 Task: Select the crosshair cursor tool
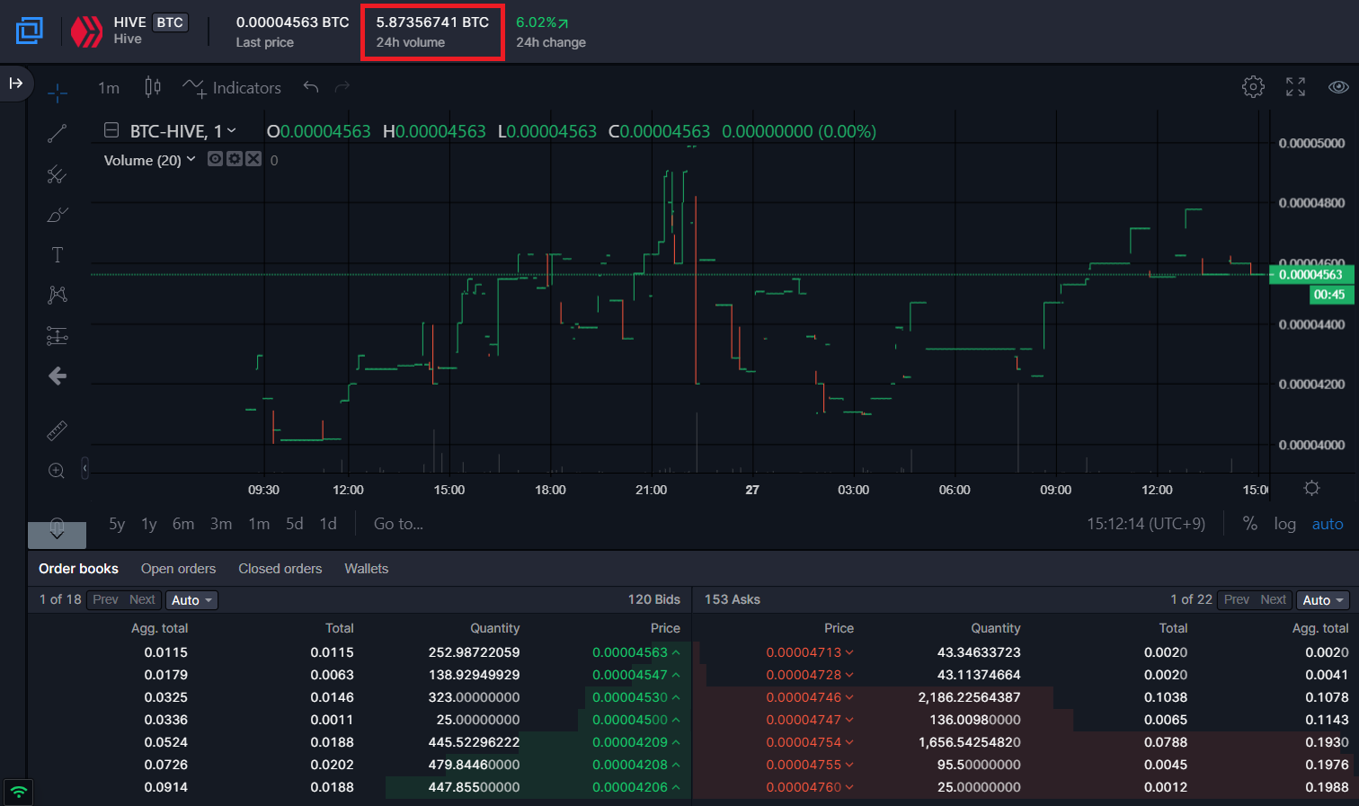[58, 93]
